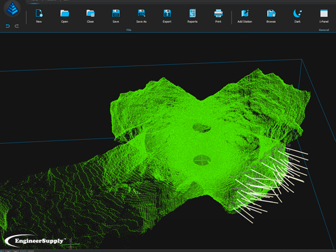The width and height of the screenshot is (336, 252).
Task: Save the project with the Save icon
Action: [116, 16]
